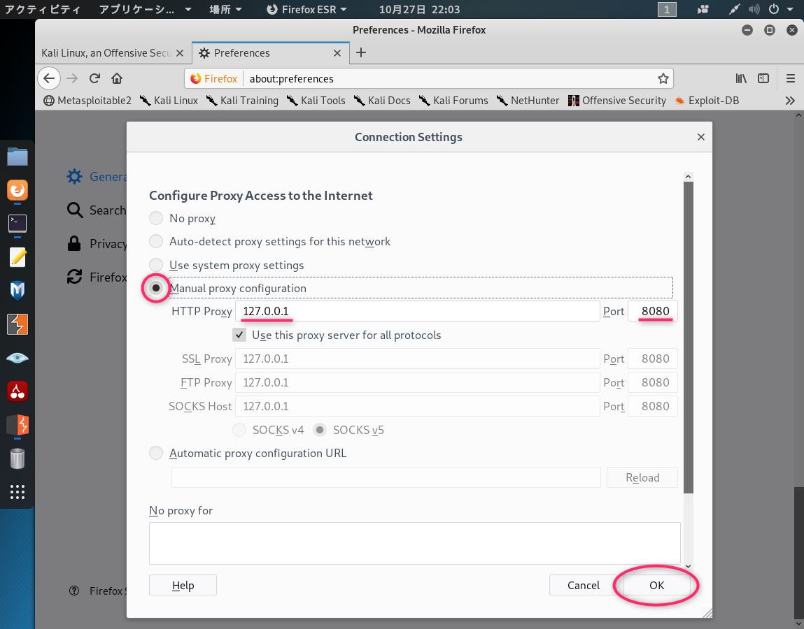Open the Library icon in toolbar
The height and width of the screenshot is (629, 804).
tap(741, 78)
